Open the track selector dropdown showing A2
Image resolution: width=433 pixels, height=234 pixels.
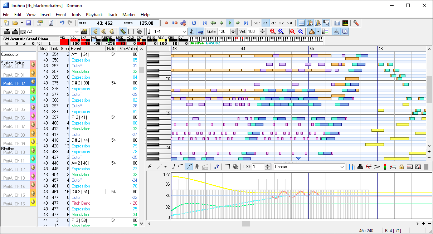(77, 31)
